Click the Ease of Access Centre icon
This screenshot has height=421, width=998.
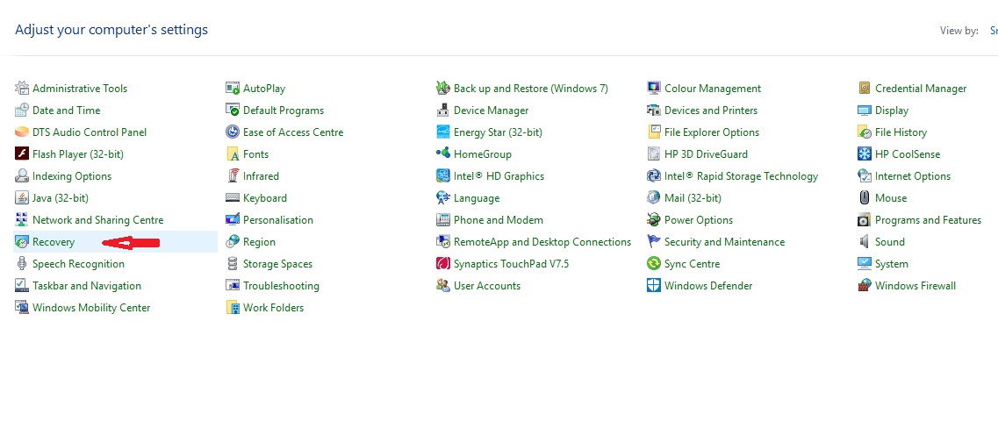click(x=233, y=132)
